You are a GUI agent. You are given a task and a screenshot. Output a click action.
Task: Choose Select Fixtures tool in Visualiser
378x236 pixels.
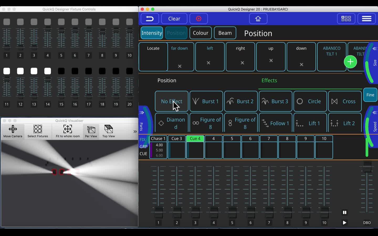point(38,131)
